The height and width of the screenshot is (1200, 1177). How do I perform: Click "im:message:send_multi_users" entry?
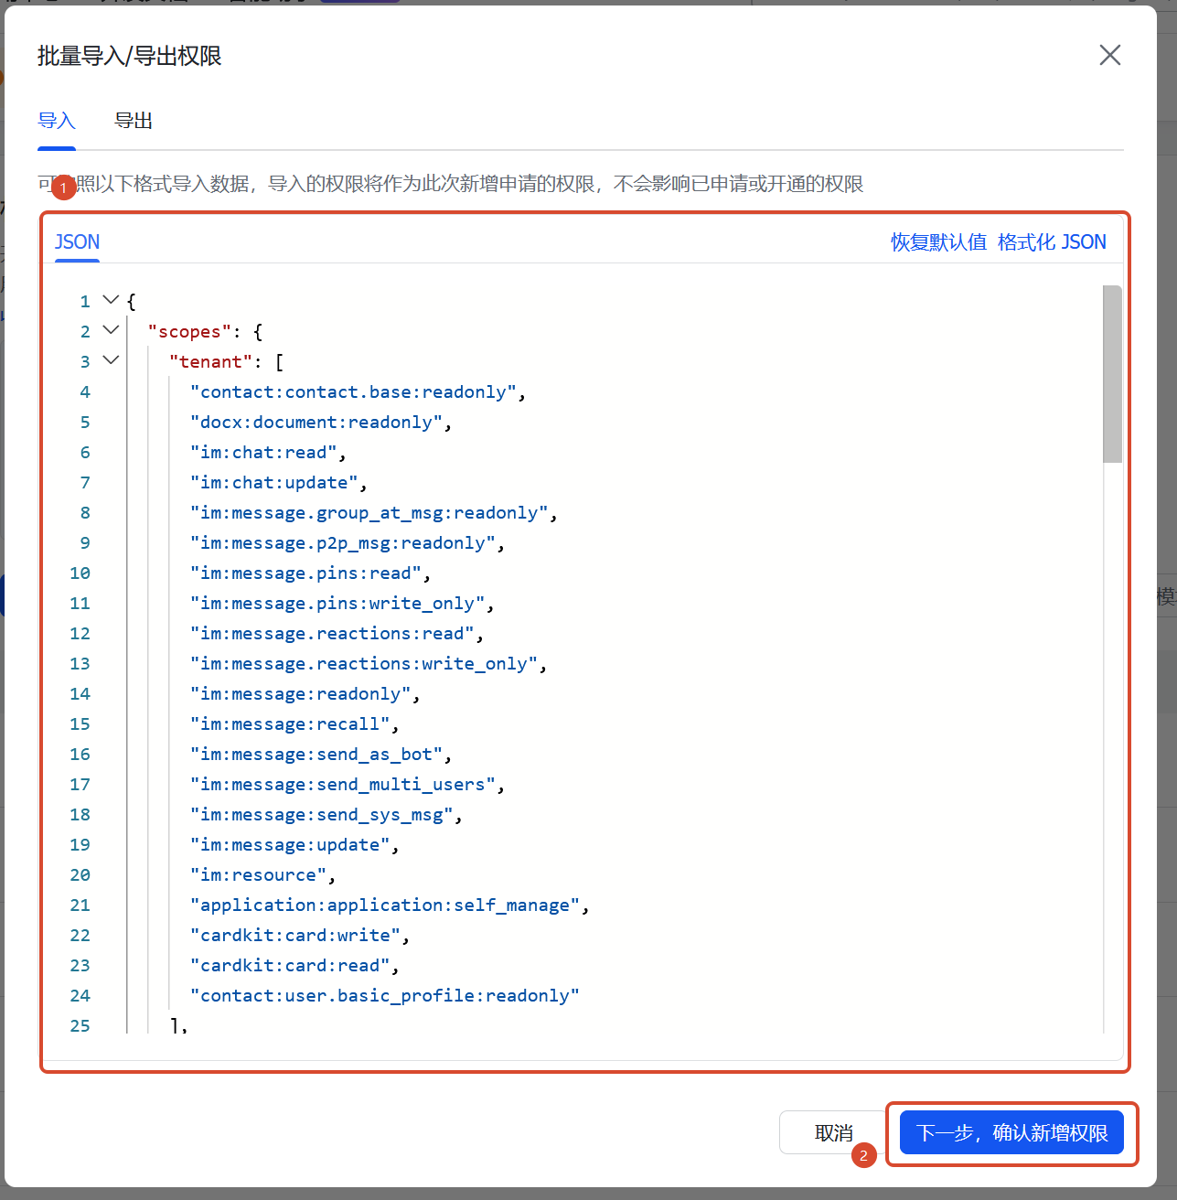point(343,785)
